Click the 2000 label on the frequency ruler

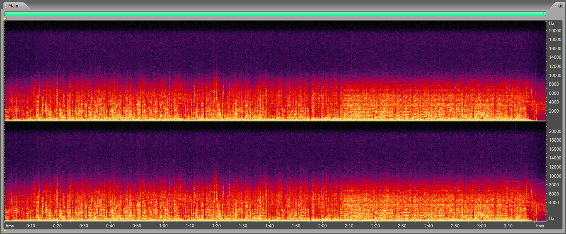coord(554,111)
